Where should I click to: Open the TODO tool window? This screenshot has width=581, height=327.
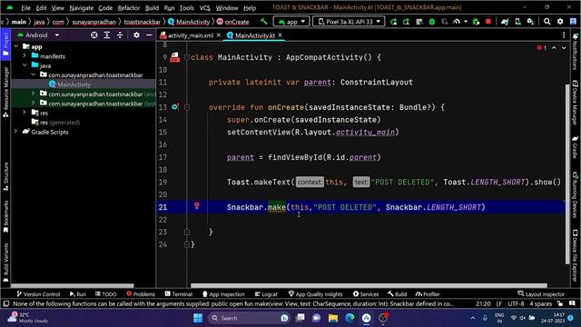coord(105,294)
